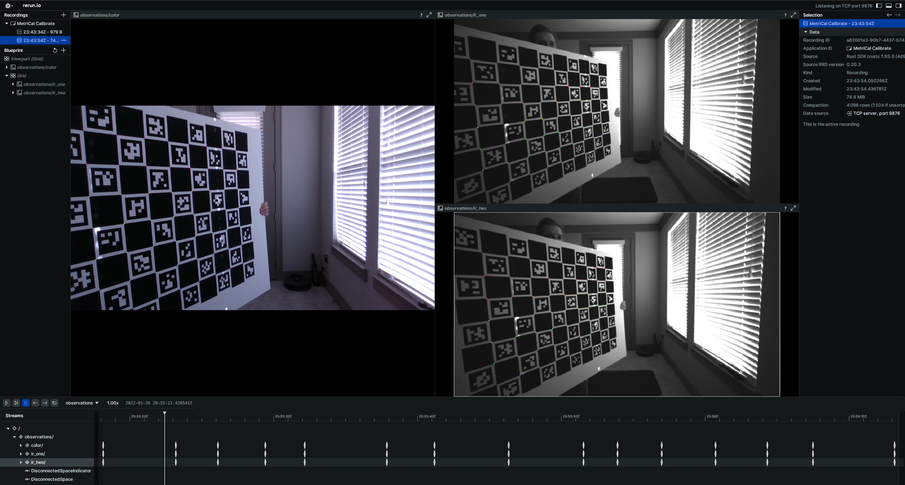
Task: Toggle playback looping
Action: (54, 403)
